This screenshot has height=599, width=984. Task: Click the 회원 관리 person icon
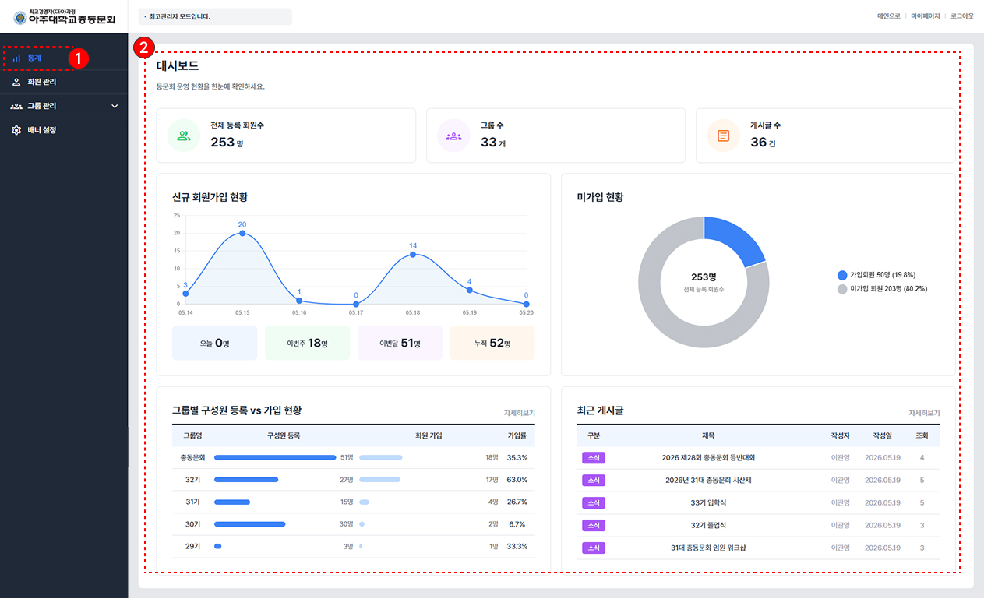tap(16, 82)
